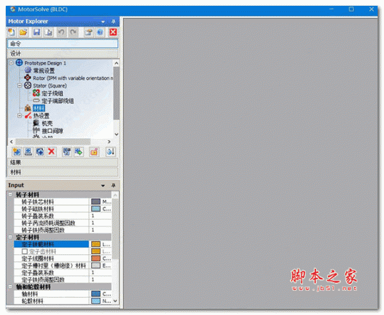Select the 定子铁轭材料 property row
384x315 pixels.
(x=51, y=244)
